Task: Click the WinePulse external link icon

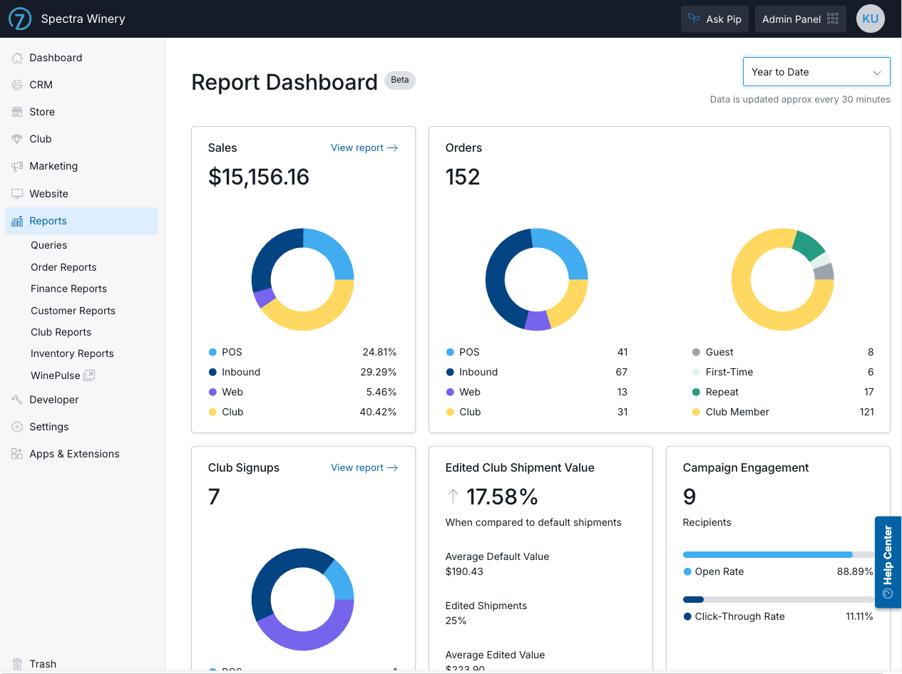Action: pyautogui.click(x=89, y=375)
